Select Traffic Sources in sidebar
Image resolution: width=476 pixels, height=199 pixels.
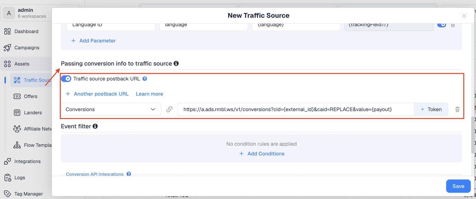[31, 80]
